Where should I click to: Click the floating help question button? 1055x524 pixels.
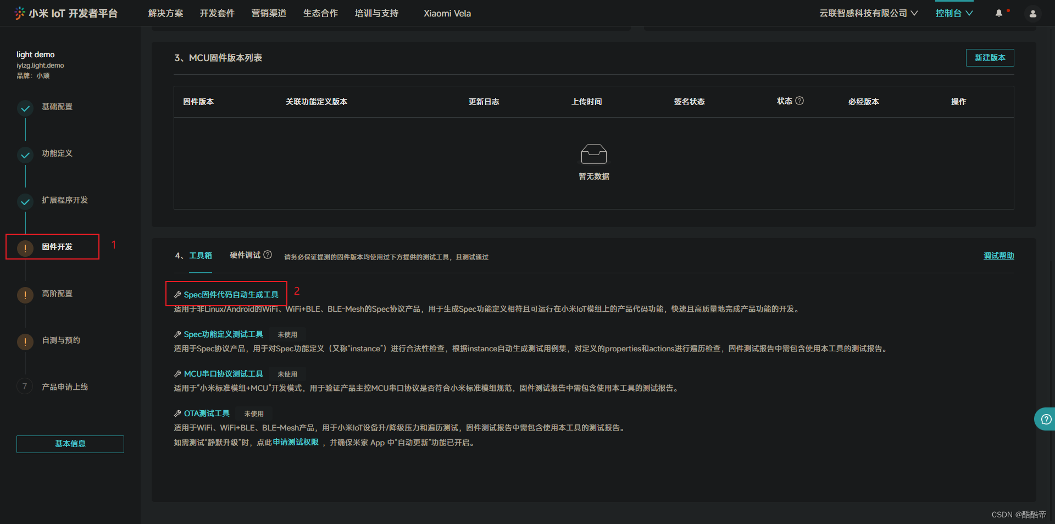point(1046,419)
